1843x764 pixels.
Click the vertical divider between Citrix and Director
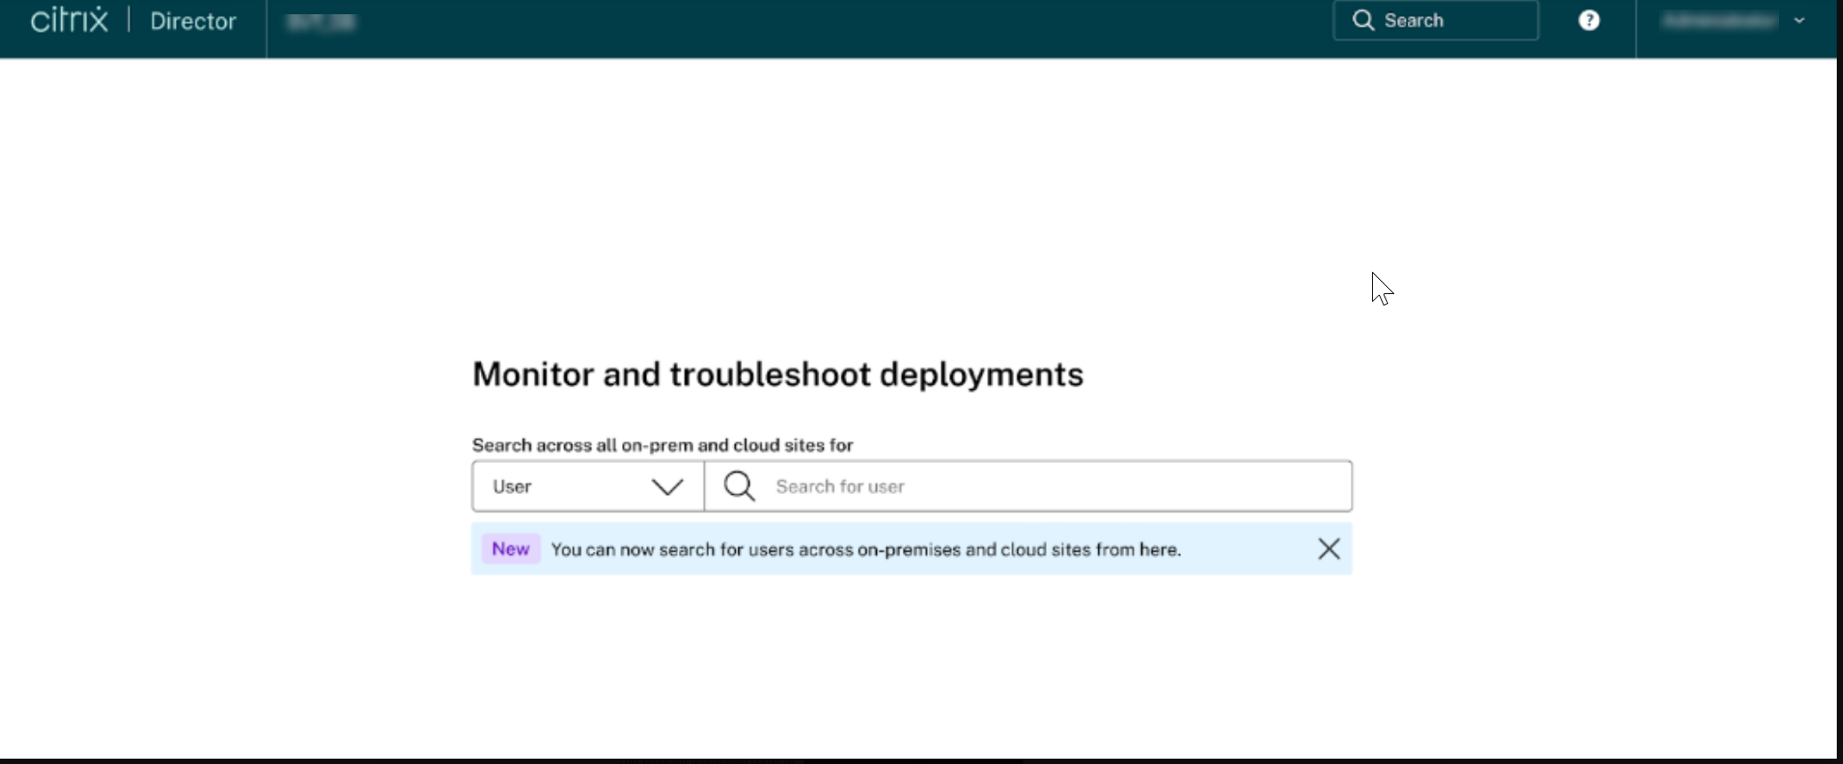tap(129, 20)
